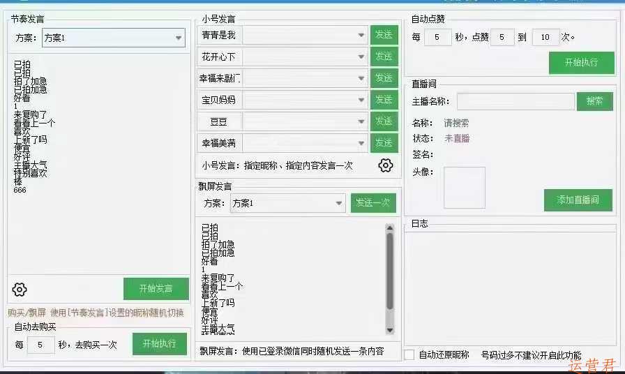Select '看看上一个' in 节奏发言 list
This screenshot has width=625, height=374.
[34, 124]
